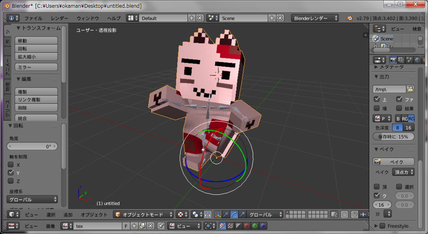
Task: Click the screen layout browse icon
Action: (132, 18)
